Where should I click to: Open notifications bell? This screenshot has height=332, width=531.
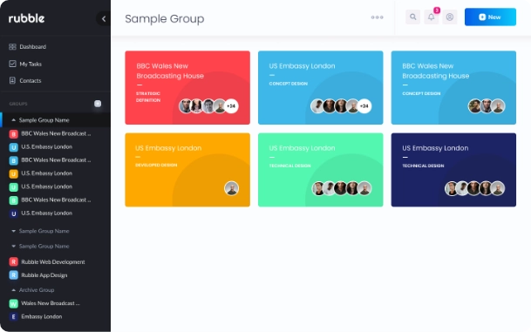[431, 17]
